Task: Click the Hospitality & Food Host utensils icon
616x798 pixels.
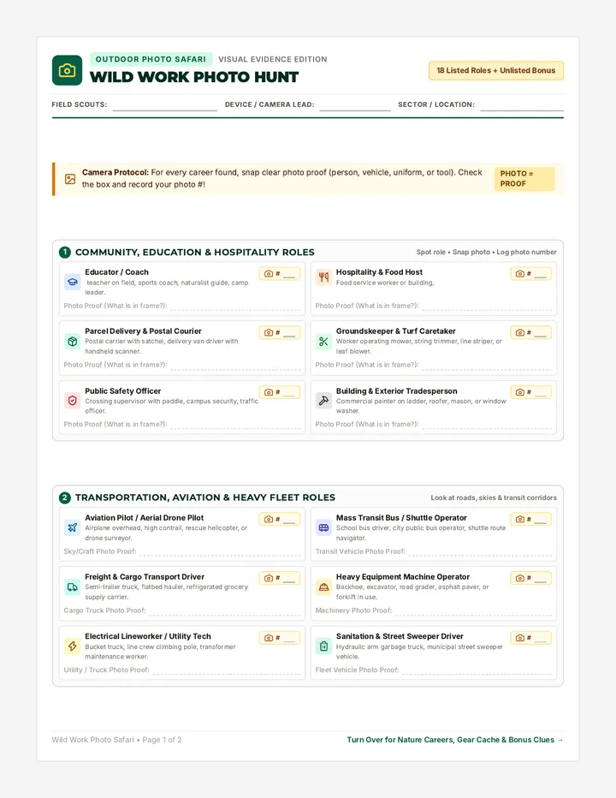Action: (x=323, y=277)
